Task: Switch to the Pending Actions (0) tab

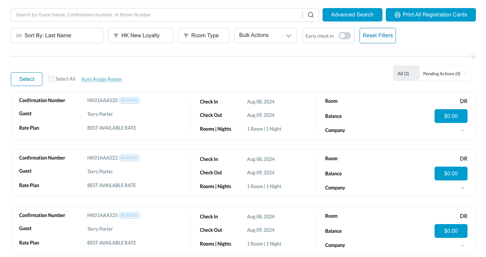Action: (x=441, y=74)
